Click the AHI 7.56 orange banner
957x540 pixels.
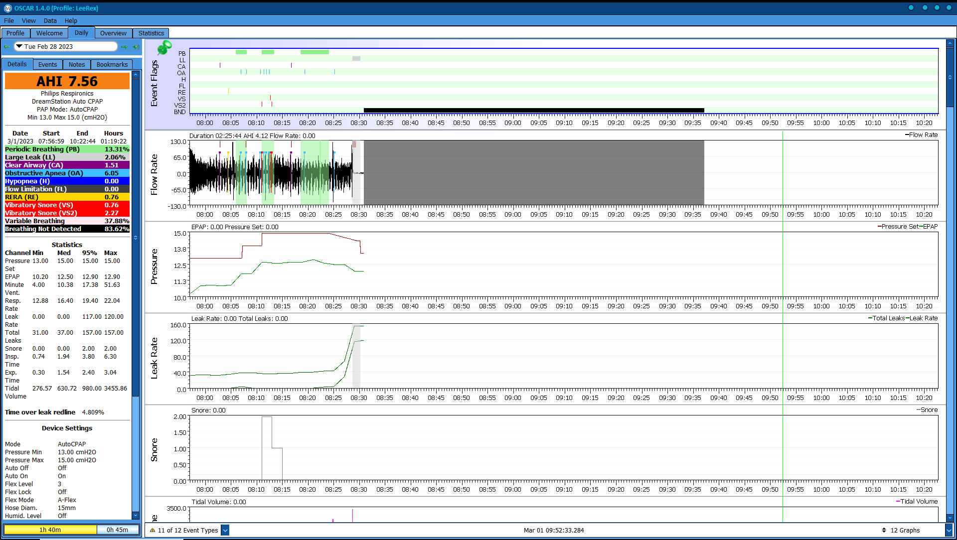click(x=67, y=81)
